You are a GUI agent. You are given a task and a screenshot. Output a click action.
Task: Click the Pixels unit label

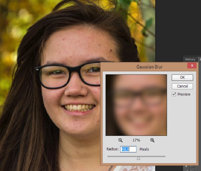click(144, 149)
